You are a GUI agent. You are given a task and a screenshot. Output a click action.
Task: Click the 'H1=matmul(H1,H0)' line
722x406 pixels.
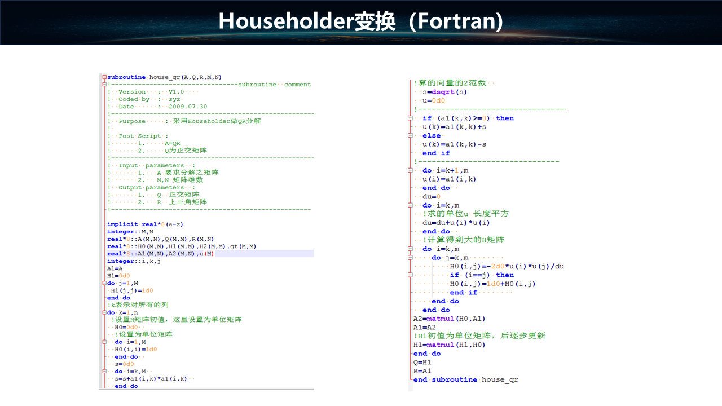tap(449, 345)
